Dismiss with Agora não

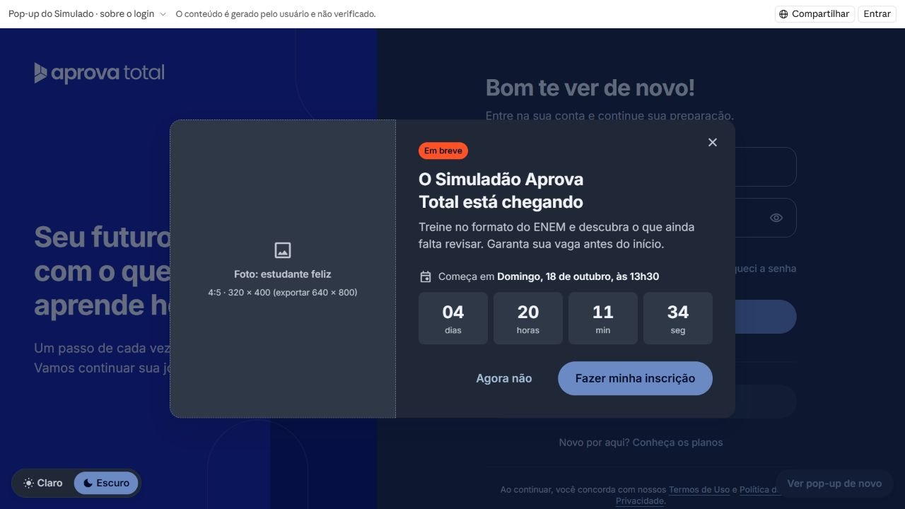(x=503, y=378)
